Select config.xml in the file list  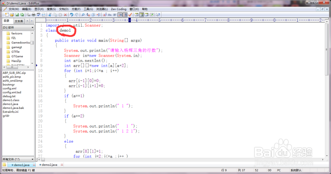tap(10, 88)
